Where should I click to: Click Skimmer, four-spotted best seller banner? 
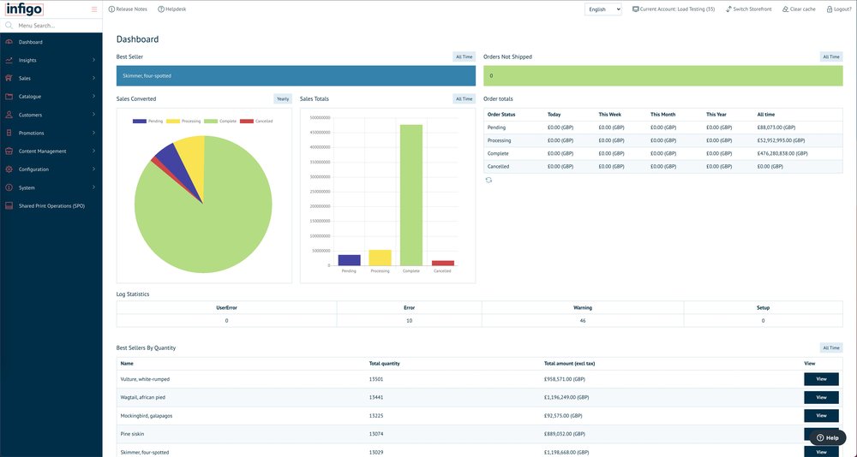(296, 76)
